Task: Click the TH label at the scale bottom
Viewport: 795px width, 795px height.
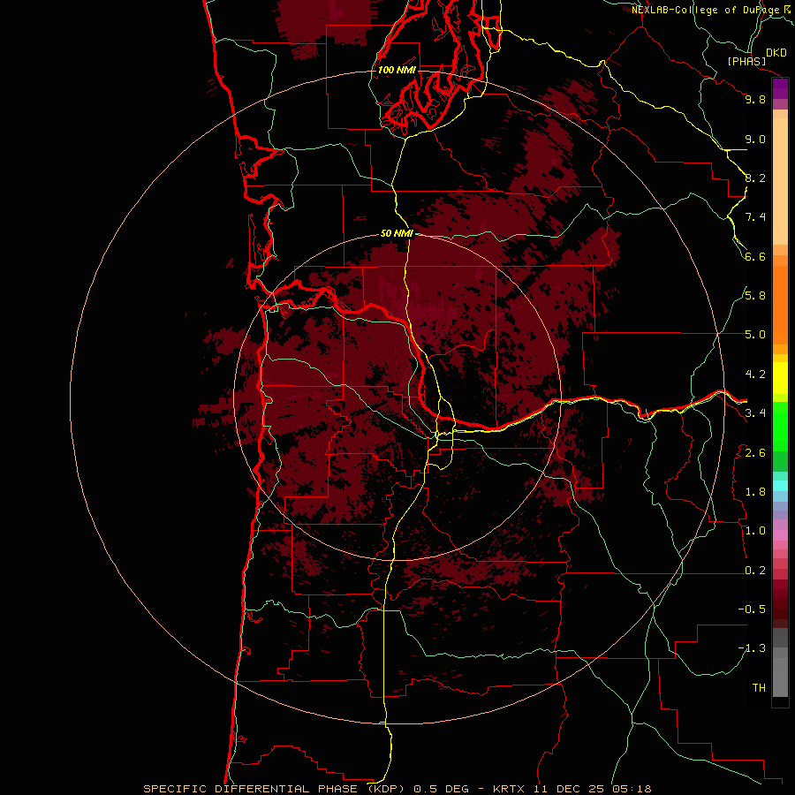Action: click(x=759, y=688)
